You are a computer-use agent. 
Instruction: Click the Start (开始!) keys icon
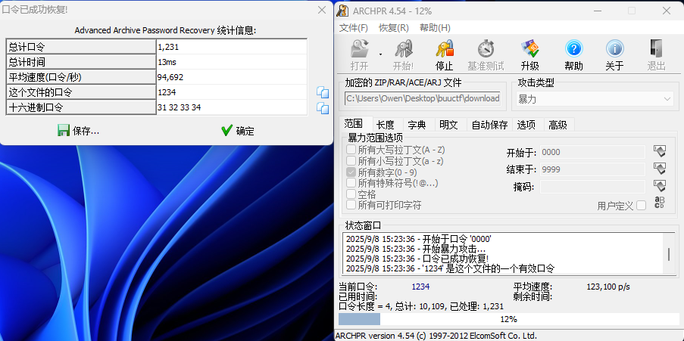click(x=404, y=49)
